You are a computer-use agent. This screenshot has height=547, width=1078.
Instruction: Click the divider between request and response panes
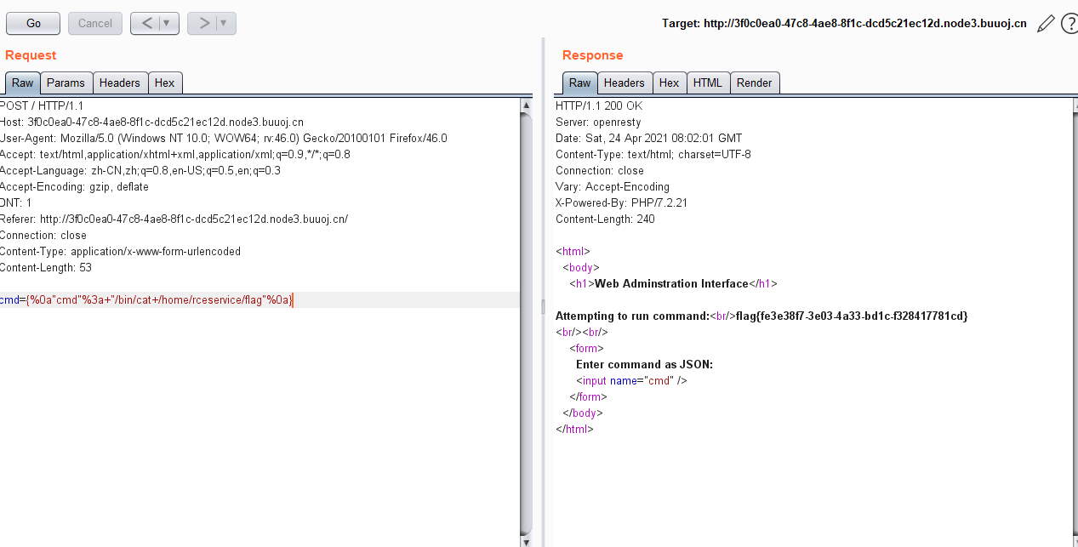542,305
